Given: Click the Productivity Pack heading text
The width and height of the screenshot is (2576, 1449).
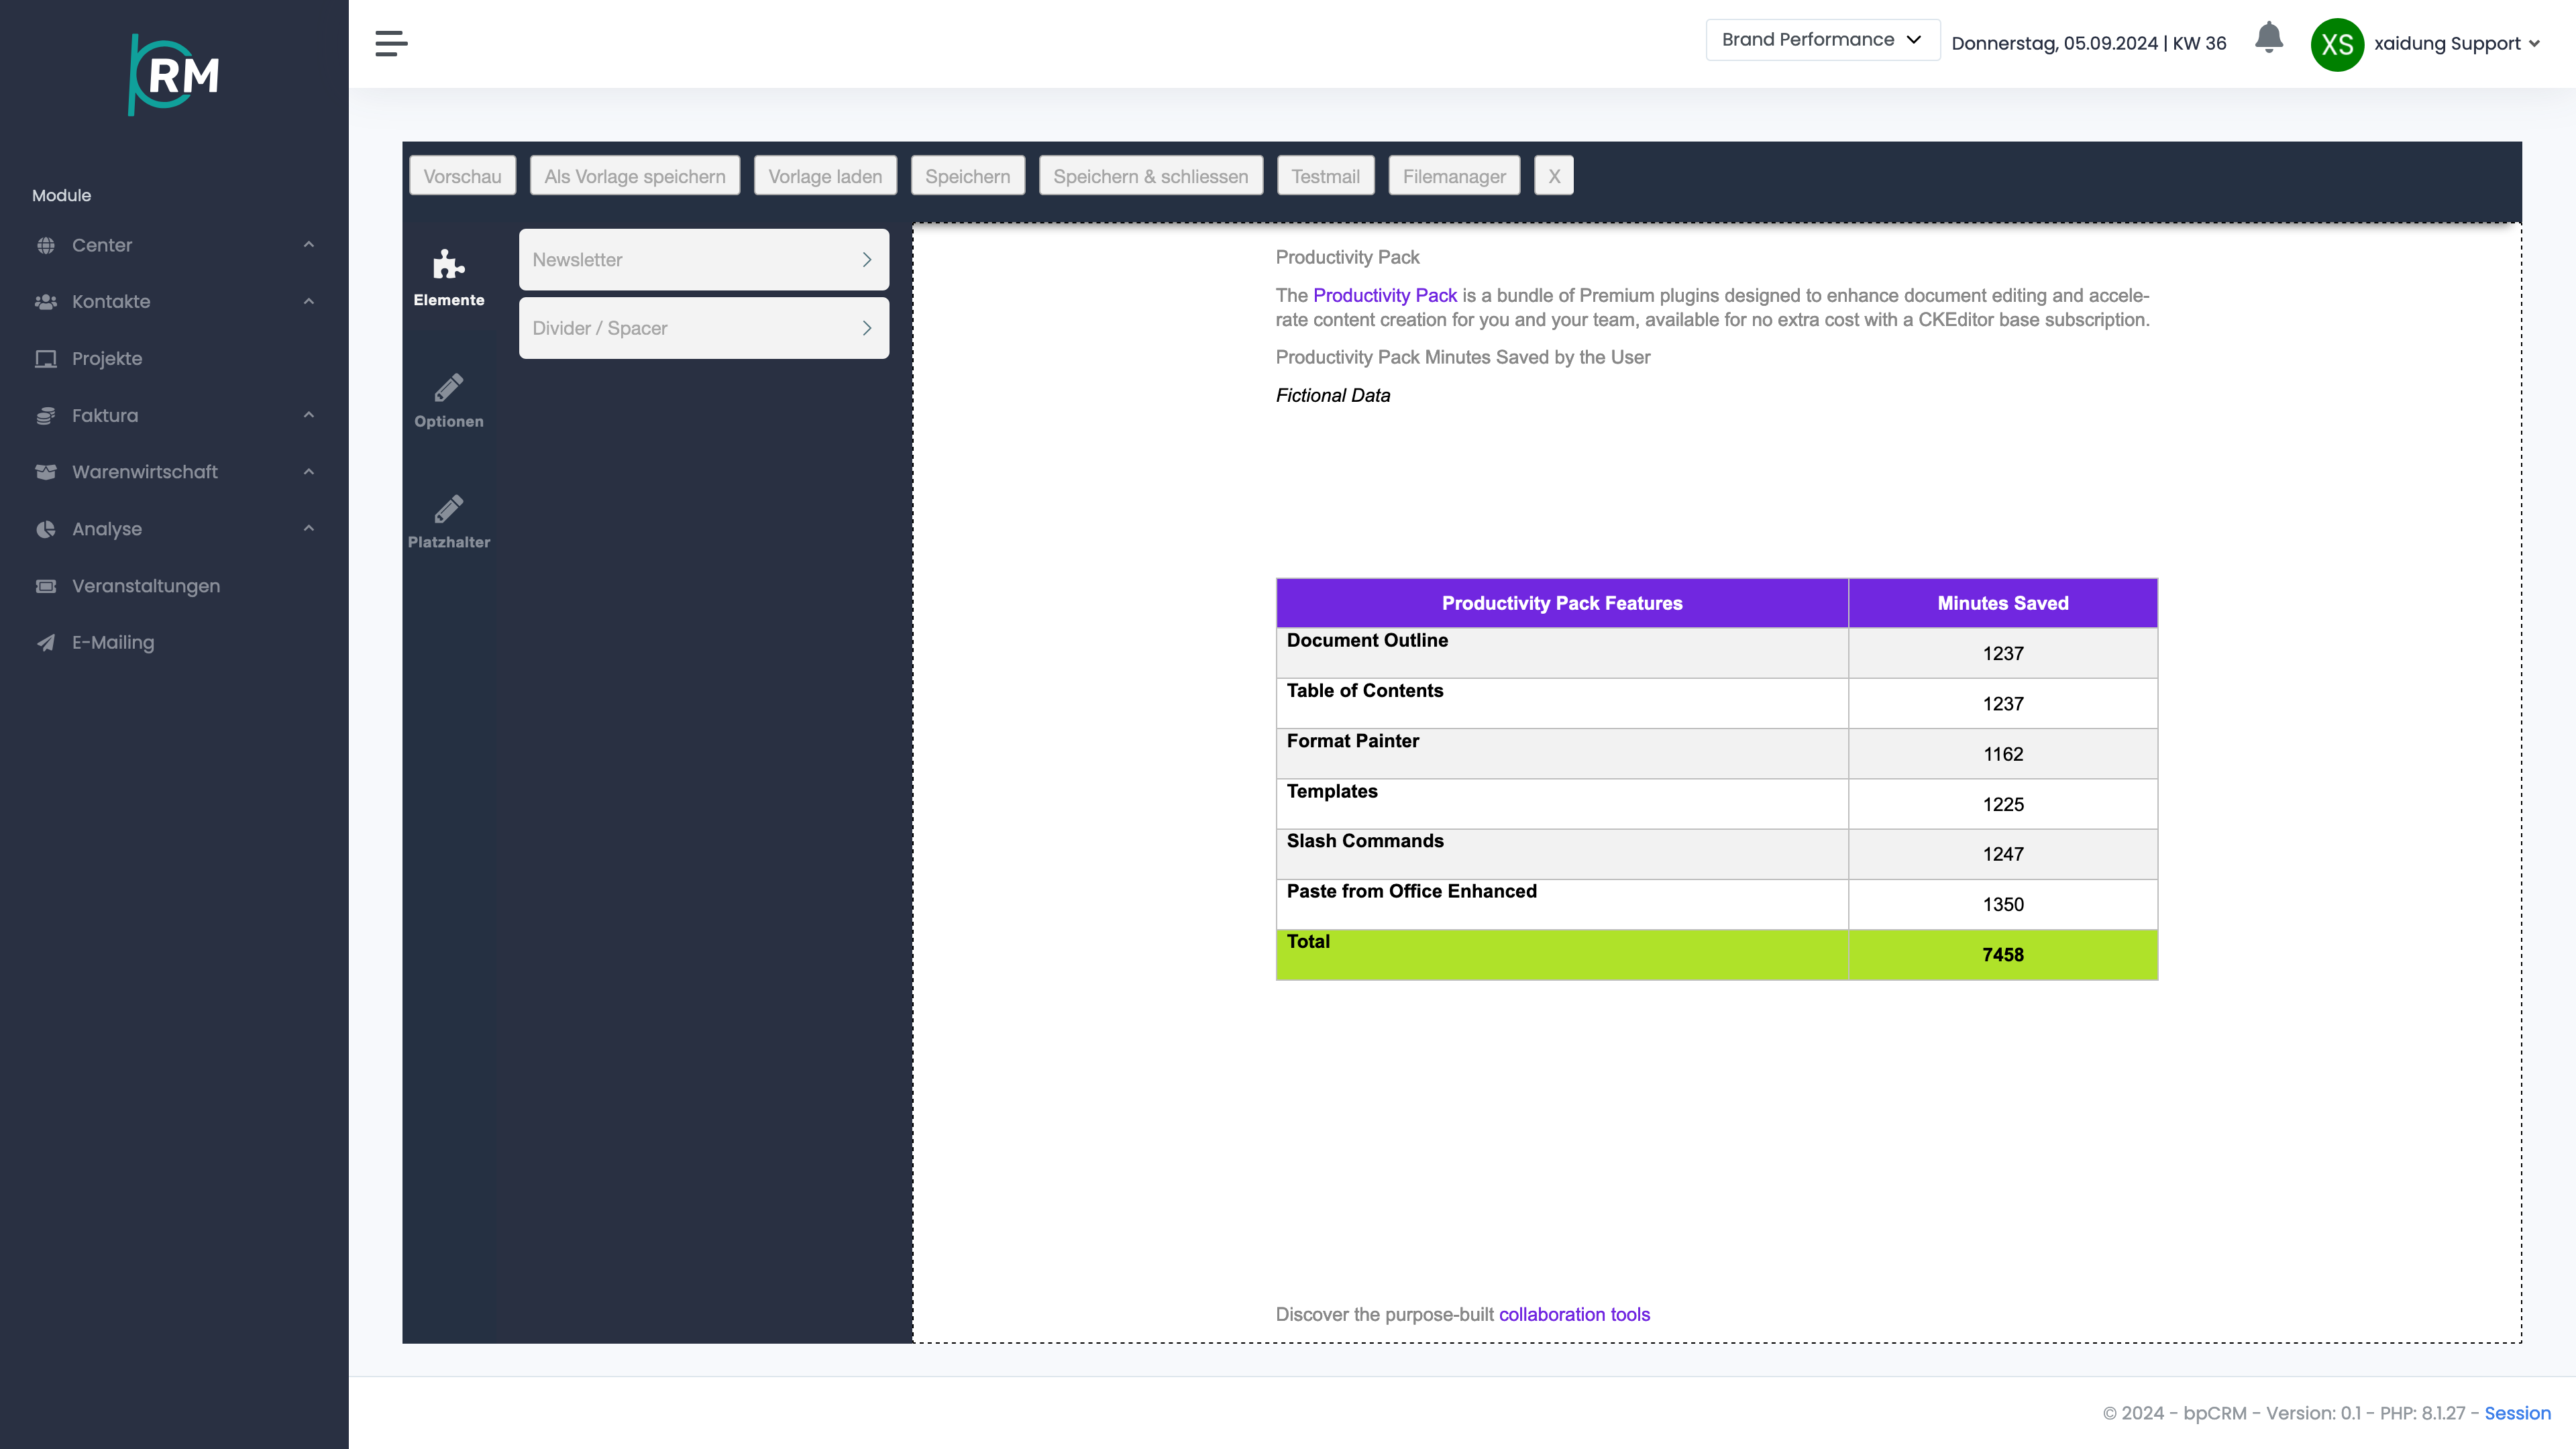Looking at the screenshot, I should tap(1347, 257).
